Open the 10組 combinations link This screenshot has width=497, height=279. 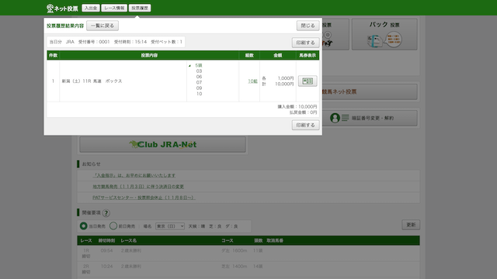point(252,81)
